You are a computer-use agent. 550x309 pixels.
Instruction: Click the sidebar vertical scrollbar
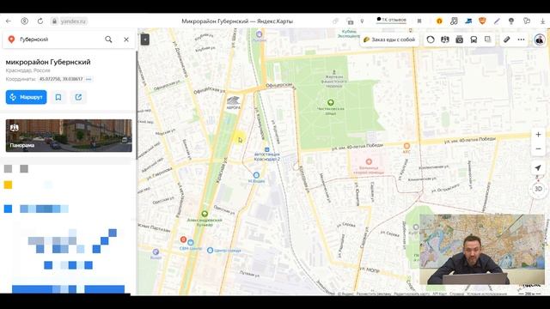[136, 105]
